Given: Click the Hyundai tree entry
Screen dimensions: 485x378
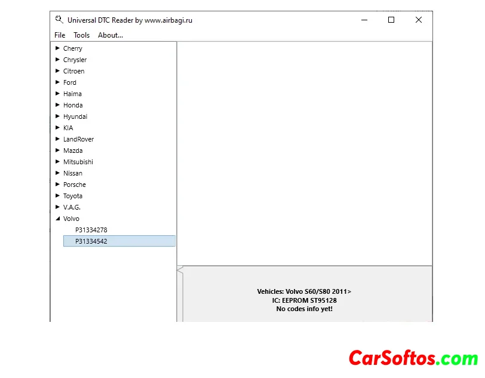Looking at the screenshot, I should tap(75, 116).
